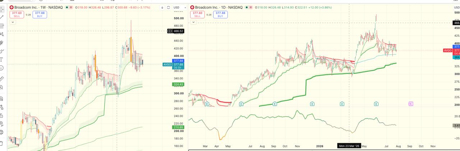Click the purple upcoming earnings E marker

411,104
